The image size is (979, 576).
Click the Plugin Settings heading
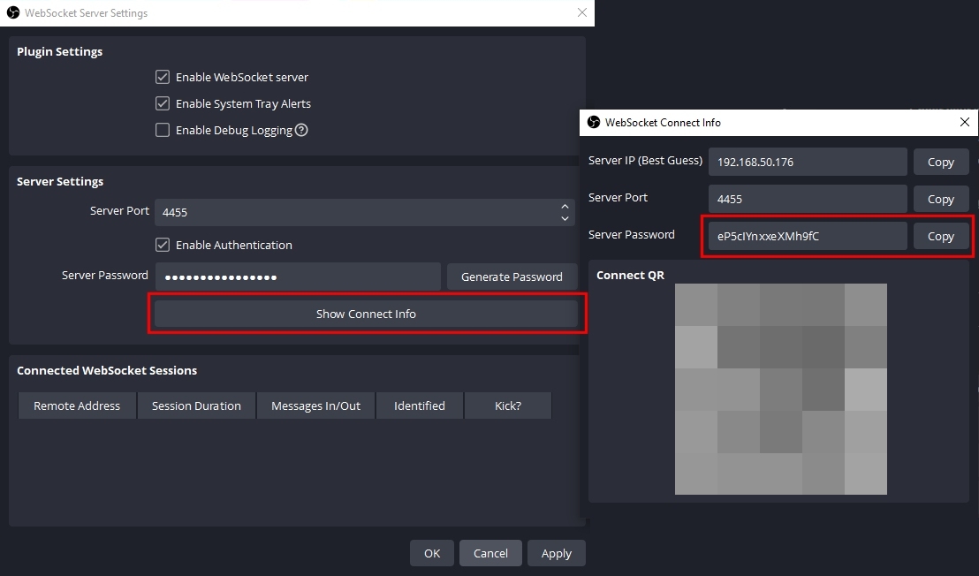coord(59,51)
